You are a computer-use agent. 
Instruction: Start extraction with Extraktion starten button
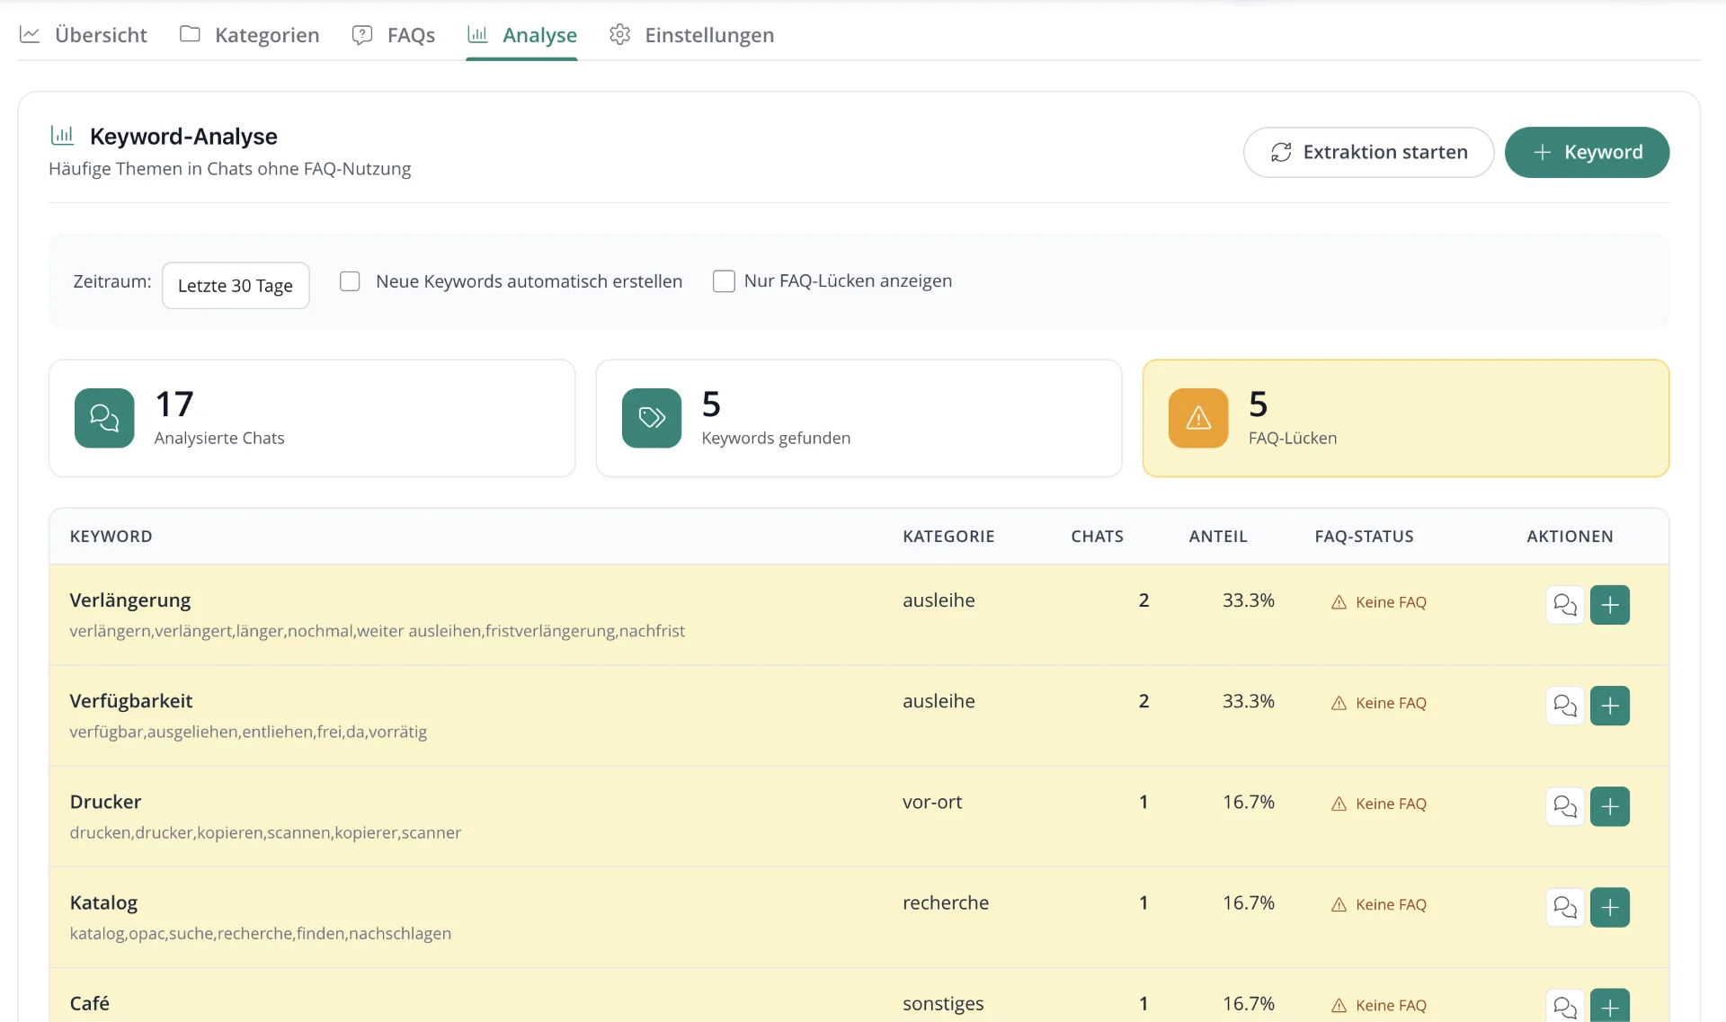(x=1368, y=152)
